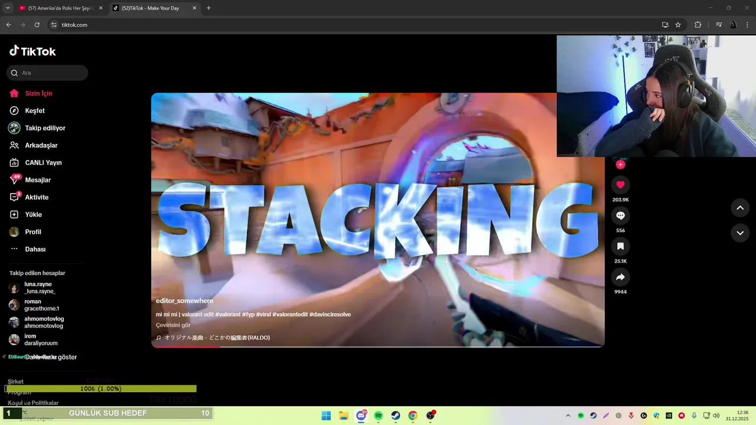Go back in the browser
This screenshot has width=756, height=425.
8,25
